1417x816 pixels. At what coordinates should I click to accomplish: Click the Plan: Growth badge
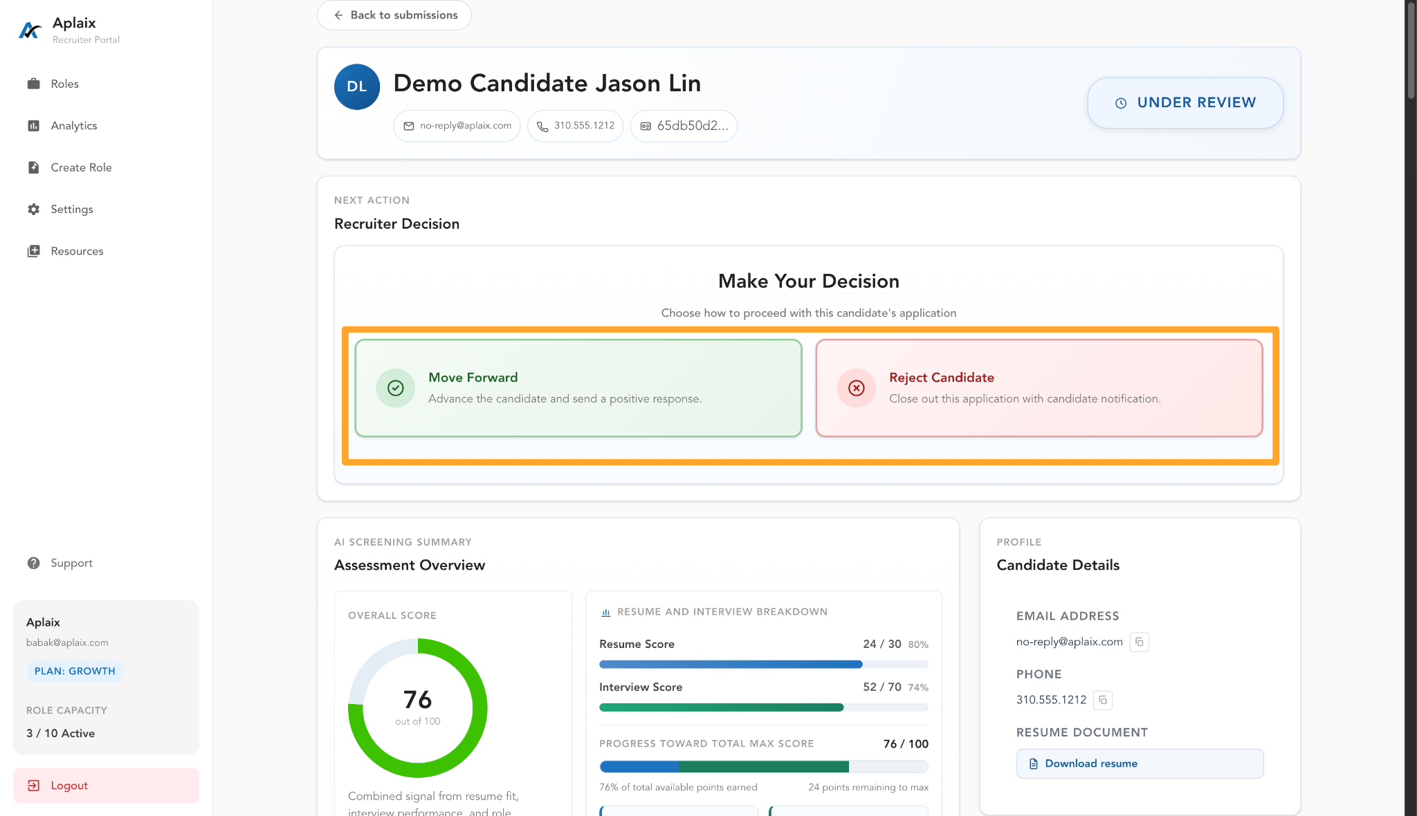(x=75, y=671)
